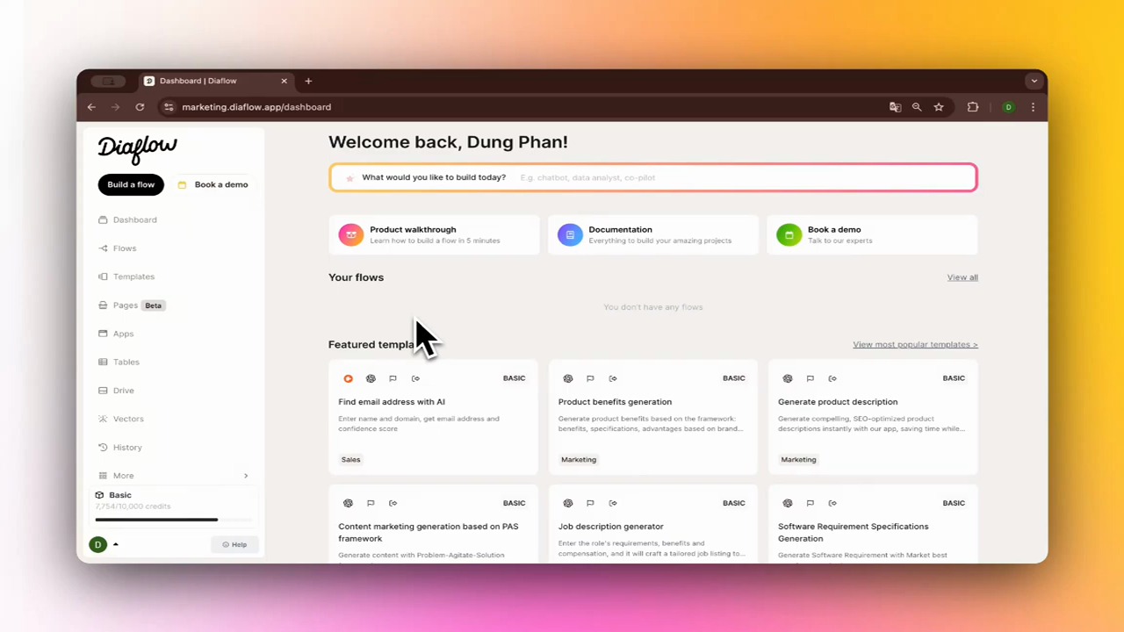Close the Dashboard | Diaflow tab
This screenshot has height=632, width=1124.
284,81
